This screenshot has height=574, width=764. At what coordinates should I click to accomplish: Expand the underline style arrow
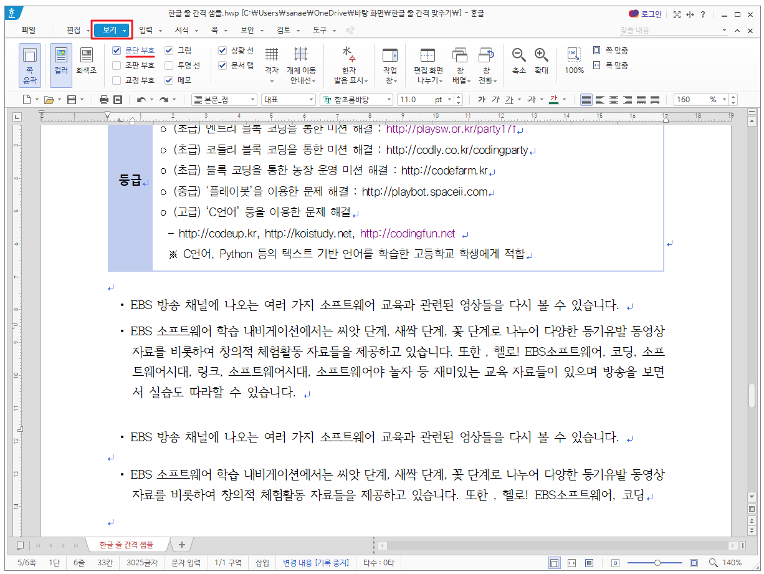(x=519, y=100)
